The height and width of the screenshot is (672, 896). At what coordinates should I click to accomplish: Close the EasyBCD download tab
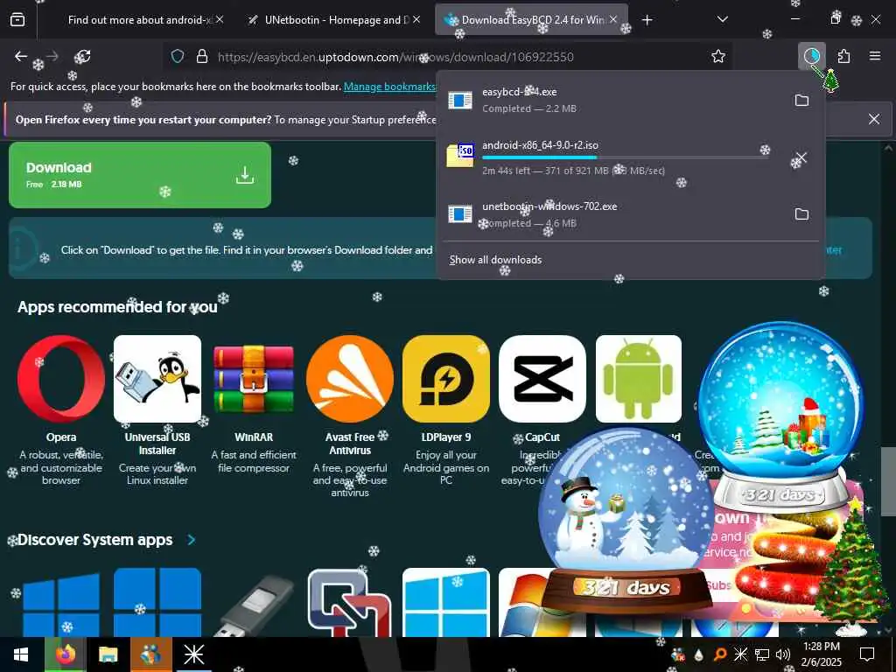pos(613,19)
